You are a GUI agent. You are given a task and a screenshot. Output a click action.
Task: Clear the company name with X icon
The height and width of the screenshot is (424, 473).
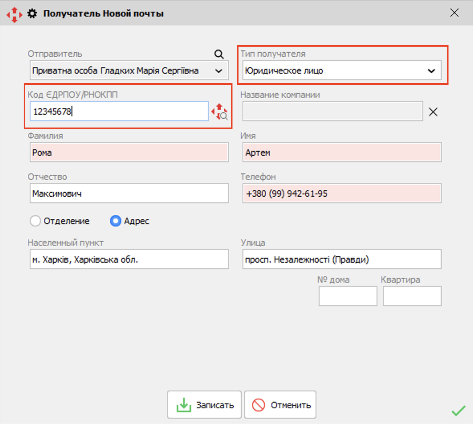[x=433, y=112]
